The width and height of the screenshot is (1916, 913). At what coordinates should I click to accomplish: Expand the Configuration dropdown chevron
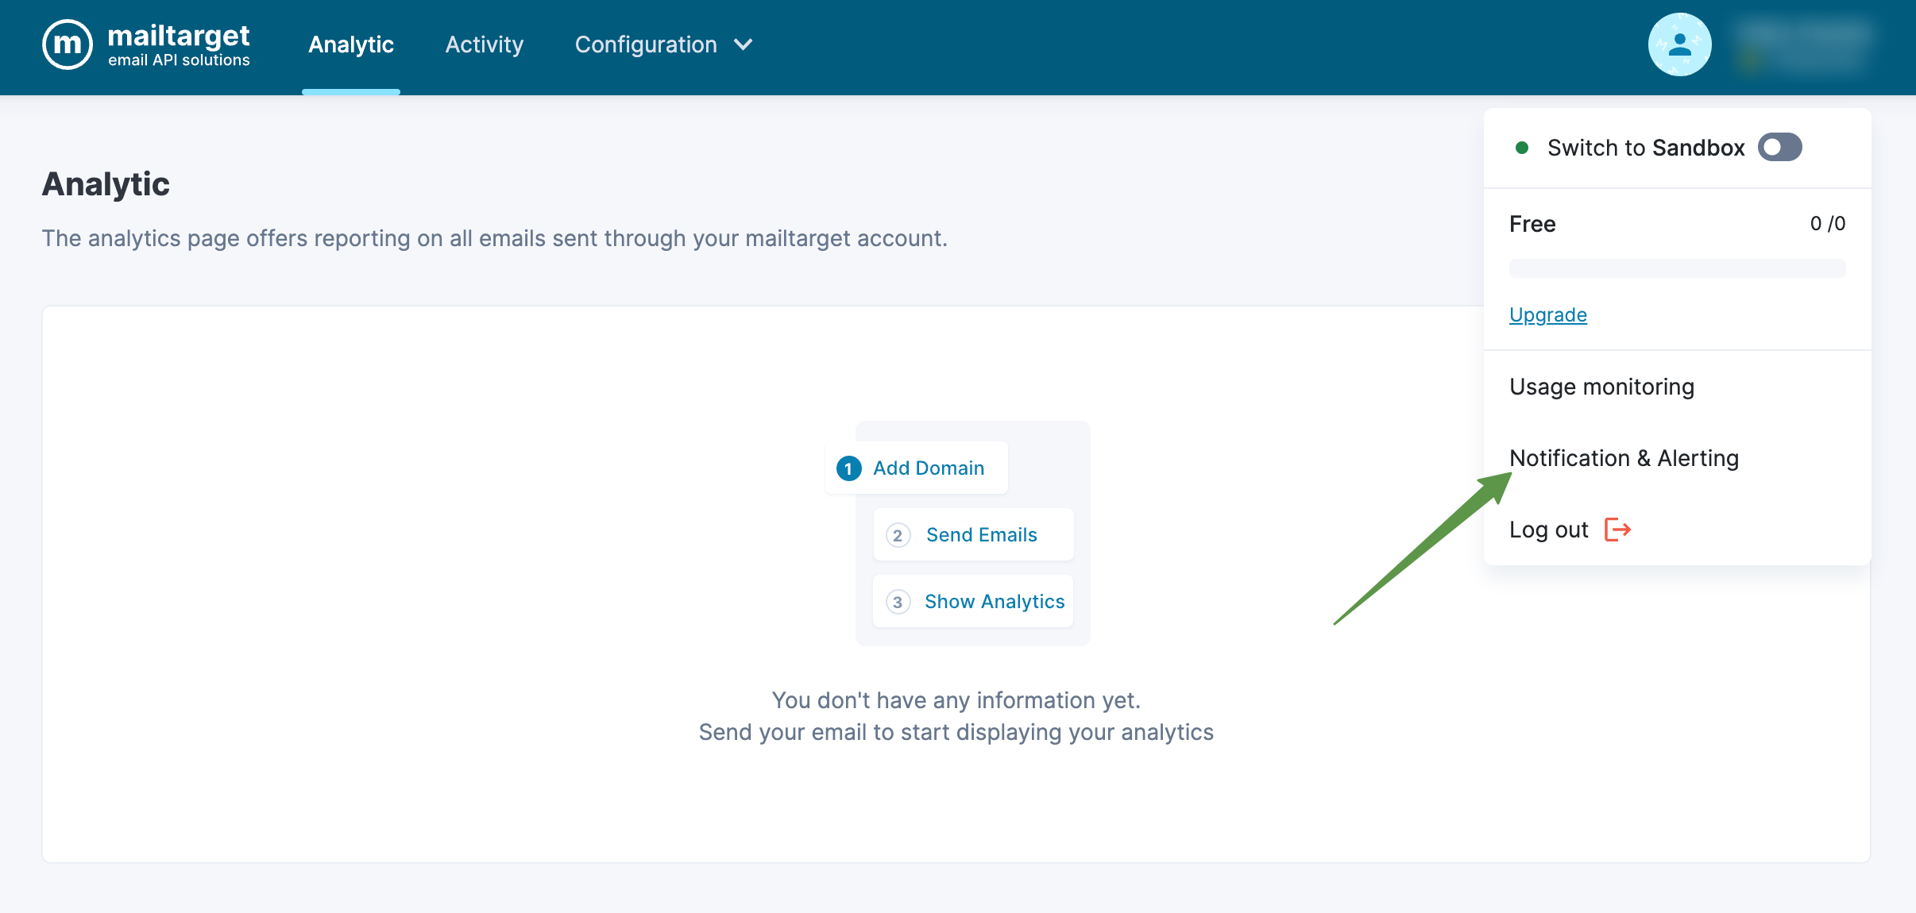[744, 44]
